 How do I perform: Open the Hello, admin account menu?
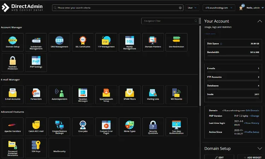(x=255, y=8)
